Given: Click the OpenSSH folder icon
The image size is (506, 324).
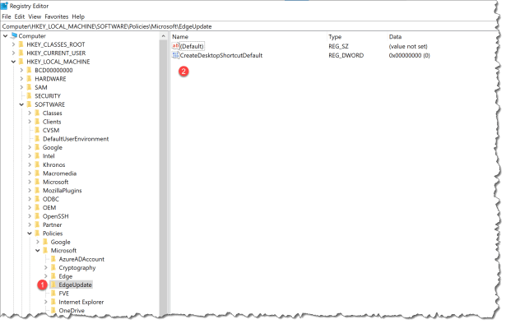Looking at the screenshot, I should [37, 216].
